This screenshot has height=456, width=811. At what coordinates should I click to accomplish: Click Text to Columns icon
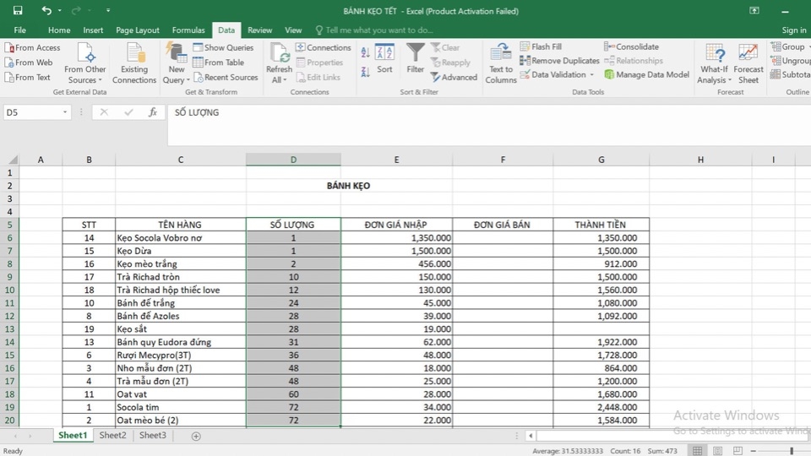click(x=501, y=52)
